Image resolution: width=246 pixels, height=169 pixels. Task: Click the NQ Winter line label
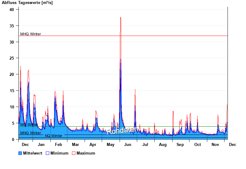click(x=54, y=136)
